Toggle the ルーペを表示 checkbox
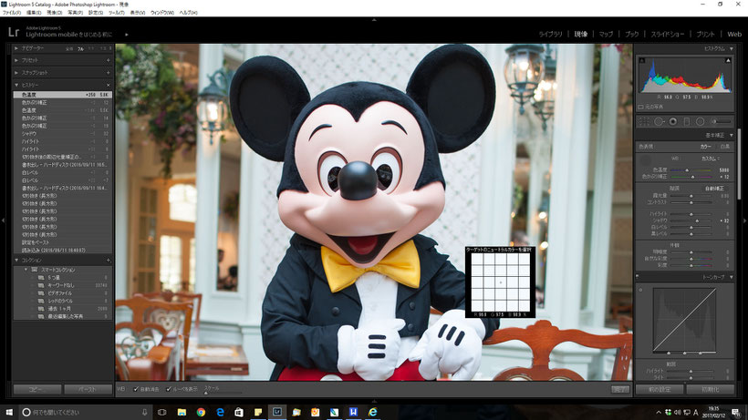 coord(169,389)
